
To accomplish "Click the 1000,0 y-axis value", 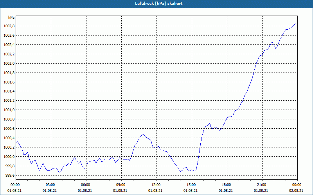I will click(9, 157).
